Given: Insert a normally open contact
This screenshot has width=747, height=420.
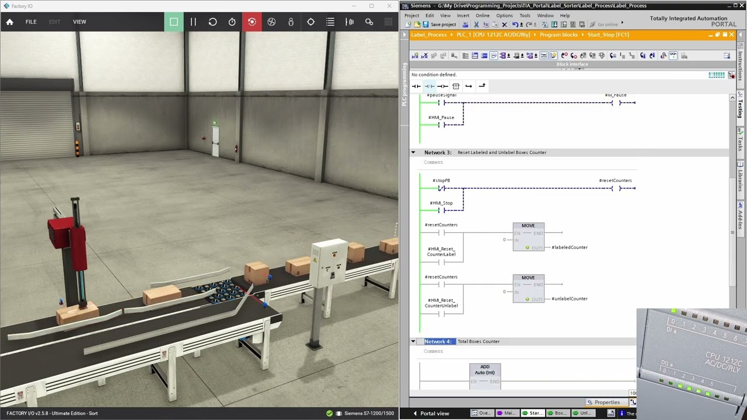Looking at the screenshot, I should (x=416, y=86).
